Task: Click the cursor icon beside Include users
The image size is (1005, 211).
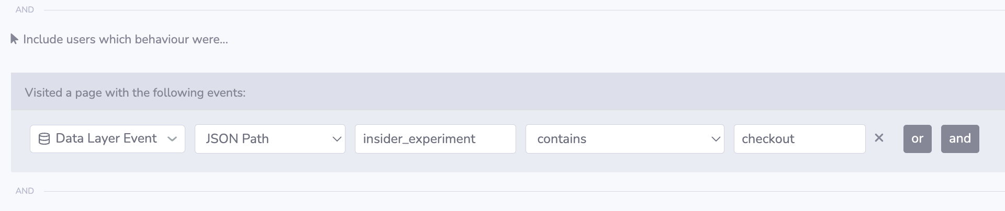Action: click(x=14, y=39)
